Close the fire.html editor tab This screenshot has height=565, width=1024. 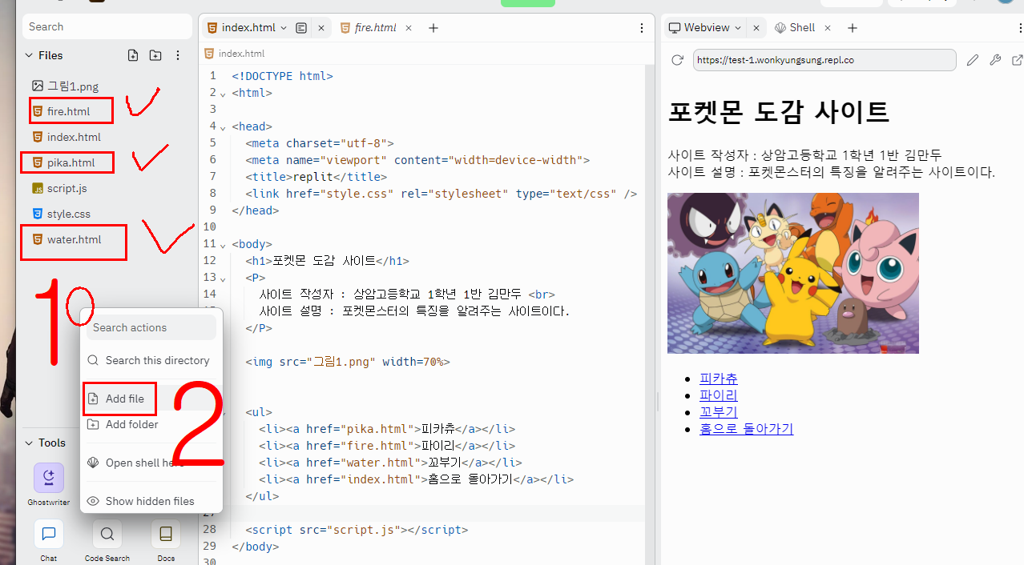click(408, 28)
